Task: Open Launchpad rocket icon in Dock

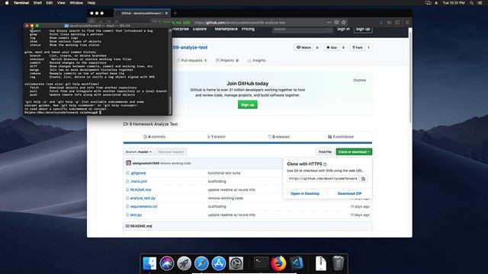Action: point(185,263)
